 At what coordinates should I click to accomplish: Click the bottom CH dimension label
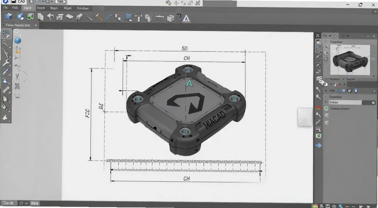click(186, 179)
